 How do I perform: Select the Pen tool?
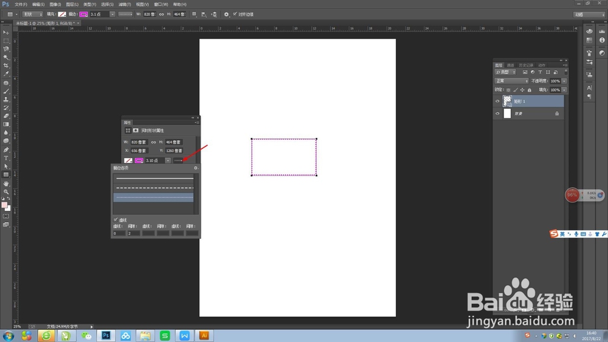[x=6, y=150]
